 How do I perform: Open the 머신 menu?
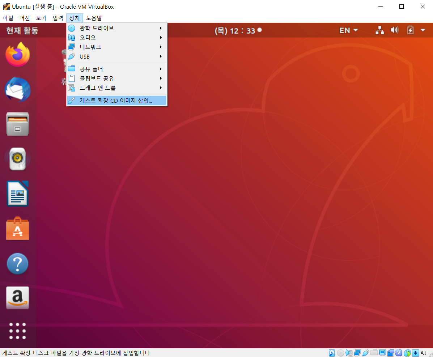pos(25,18)
